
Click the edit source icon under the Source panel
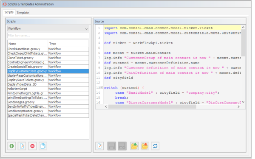click(99, 146)
